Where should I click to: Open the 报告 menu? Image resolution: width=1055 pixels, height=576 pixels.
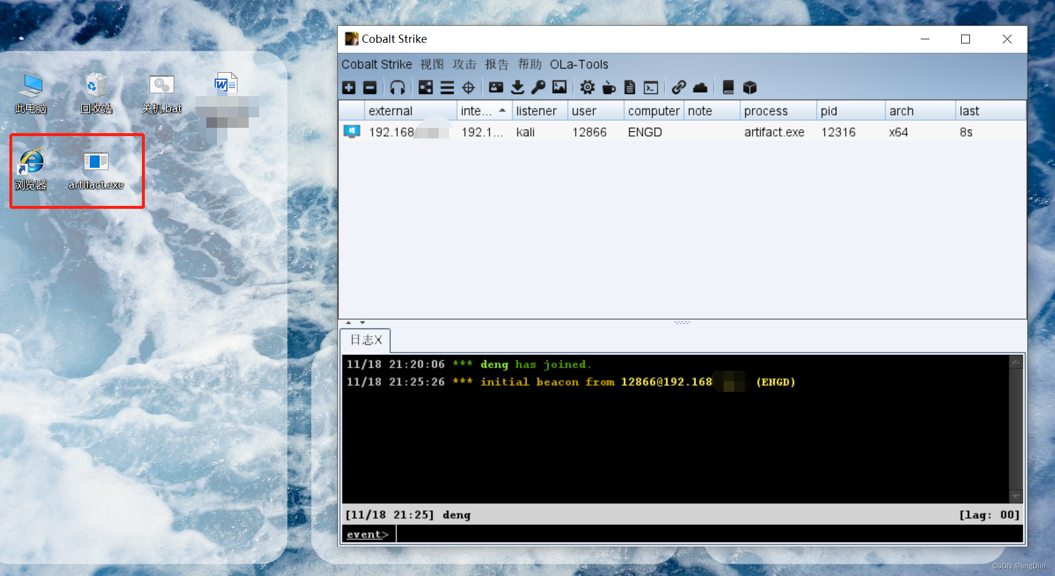497,65
